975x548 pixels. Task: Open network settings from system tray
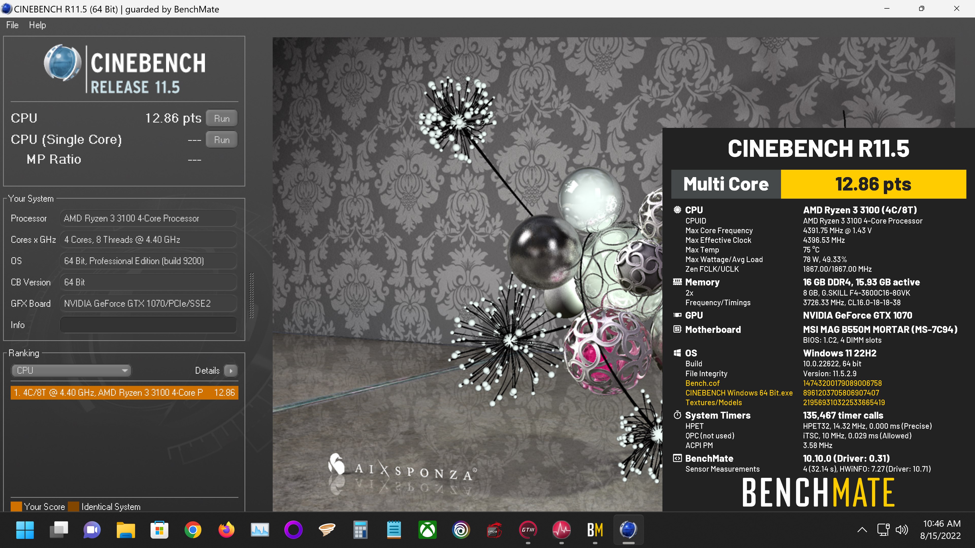tap(883, 530)
